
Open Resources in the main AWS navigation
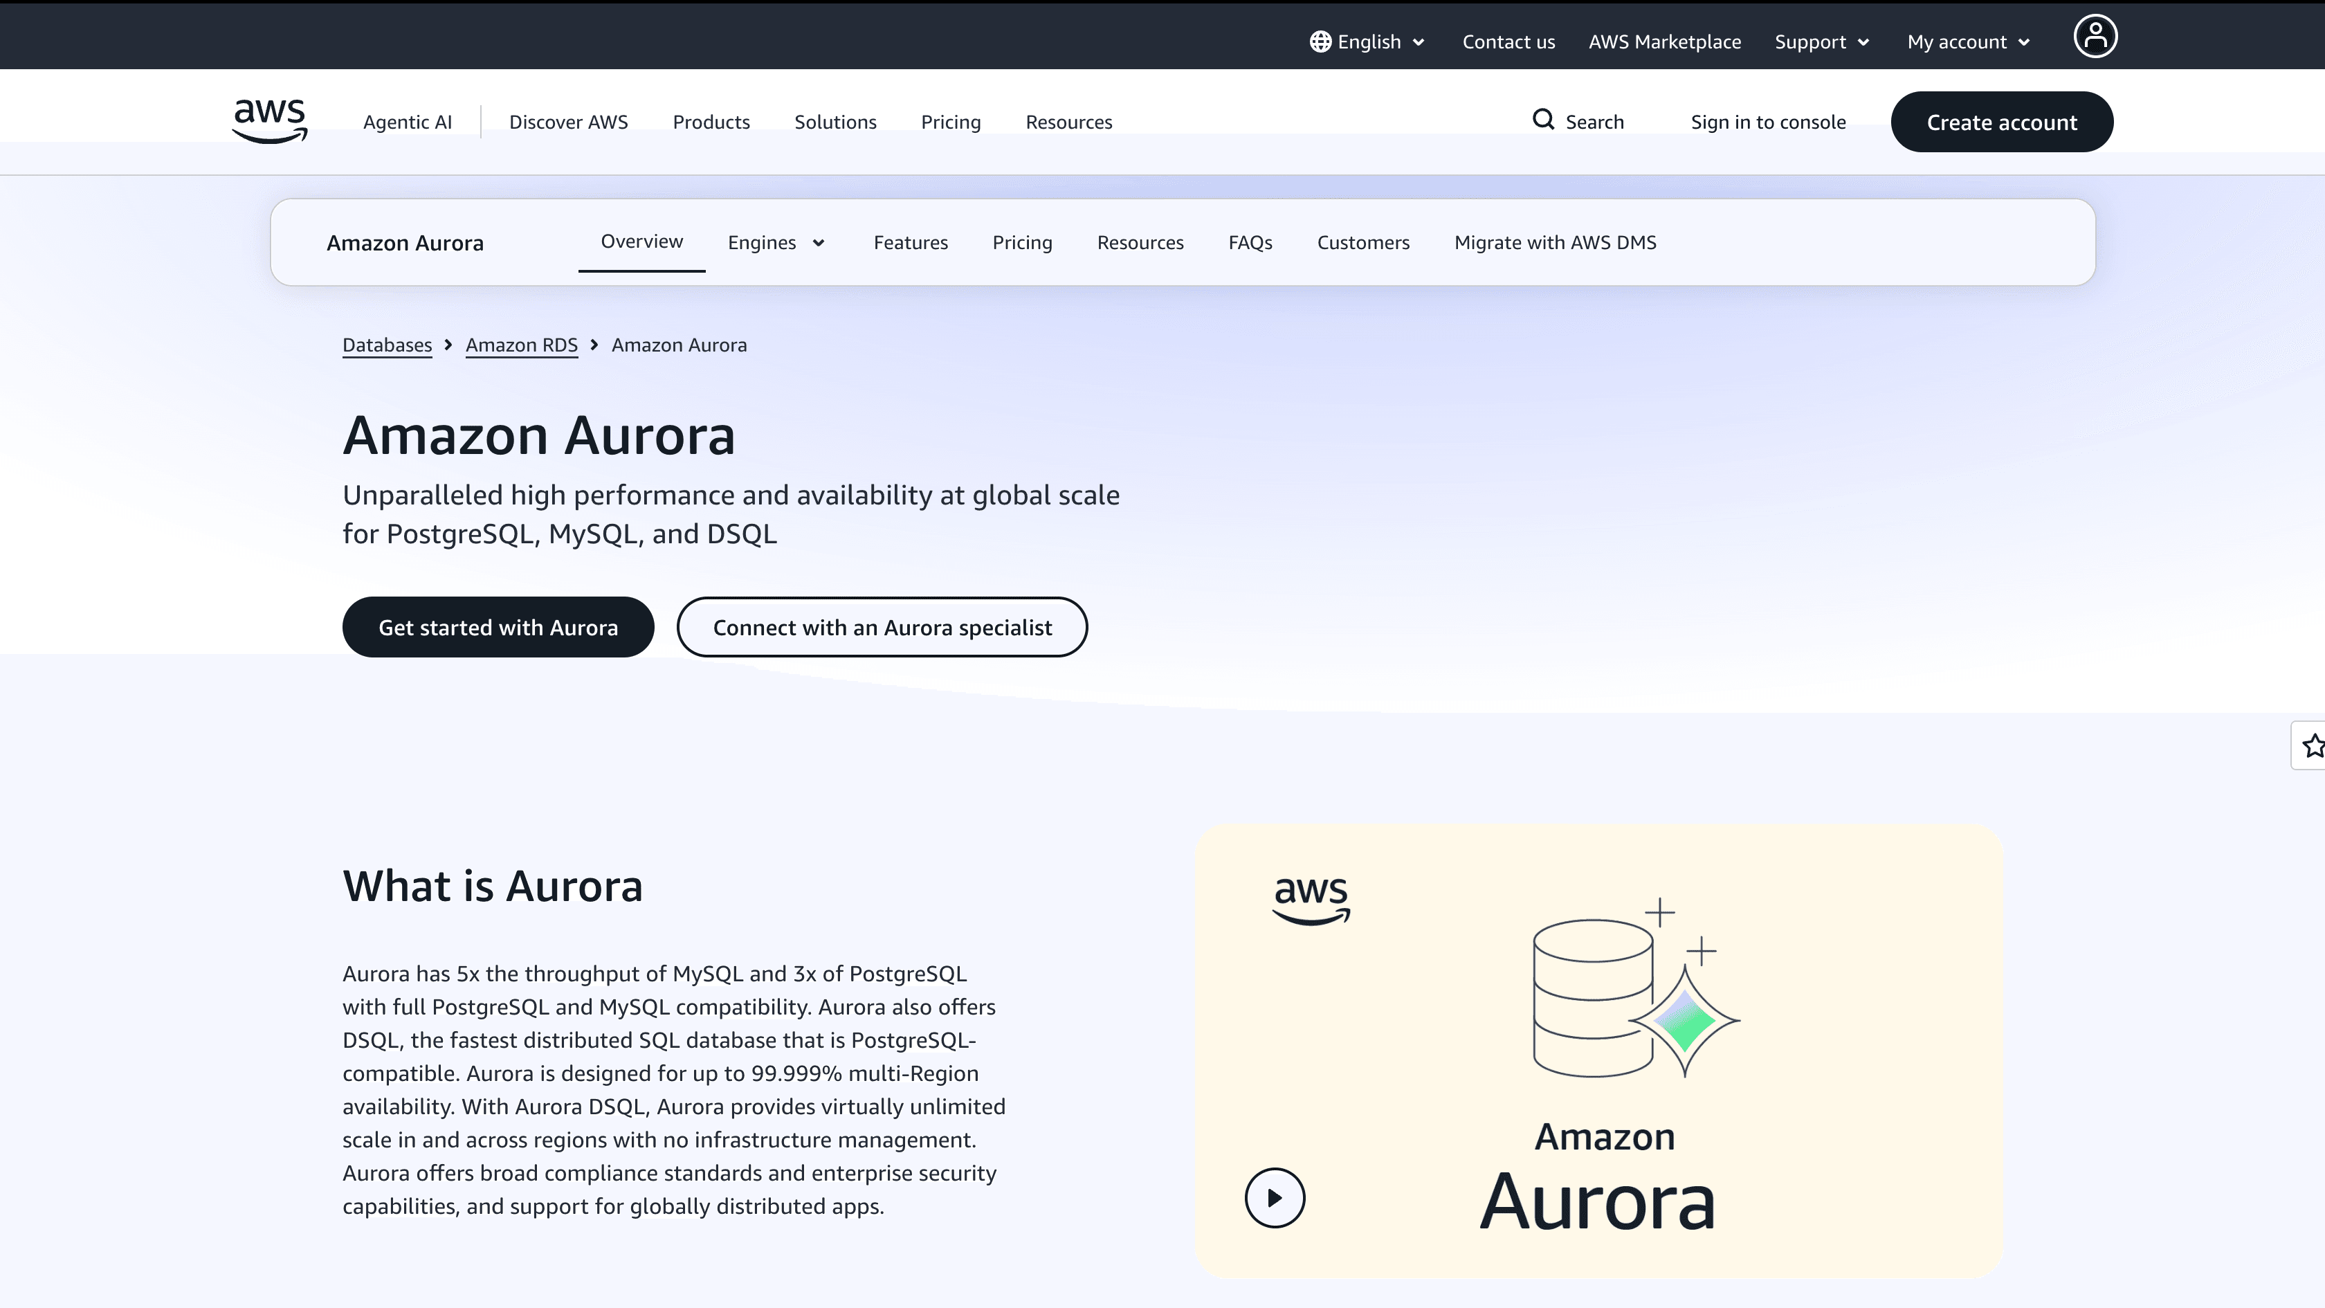(1068, 122)
